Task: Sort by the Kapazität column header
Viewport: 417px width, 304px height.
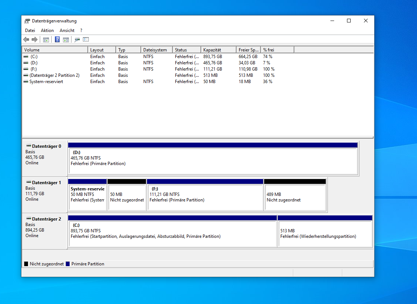Action: [x=218, y=50]
